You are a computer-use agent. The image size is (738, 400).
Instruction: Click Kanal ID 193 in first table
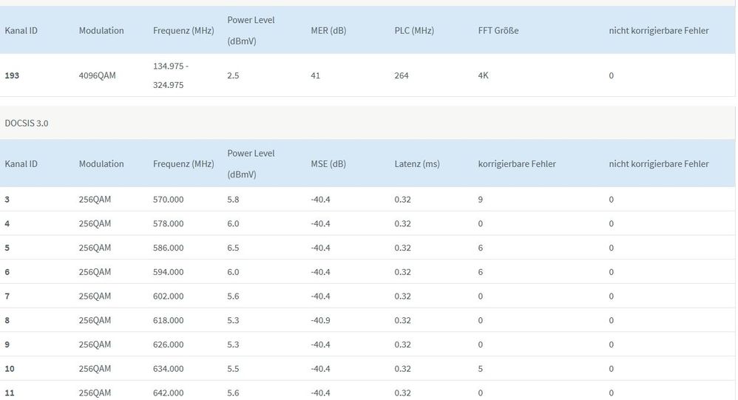(13, 75)
